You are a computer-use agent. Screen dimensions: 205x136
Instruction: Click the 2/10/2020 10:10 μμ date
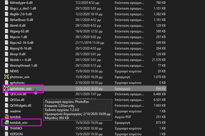pos(89,83)
